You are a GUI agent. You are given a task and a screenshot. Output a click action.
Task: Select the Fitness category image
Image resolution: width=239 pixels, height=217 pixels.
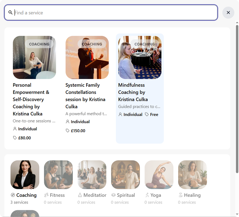pyautogui.click(x=58, y=175)
